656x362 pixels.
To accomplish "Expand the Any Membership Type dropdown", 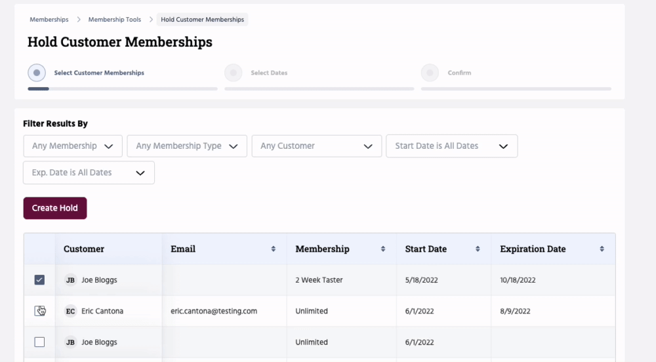I will tap(186, 146).
